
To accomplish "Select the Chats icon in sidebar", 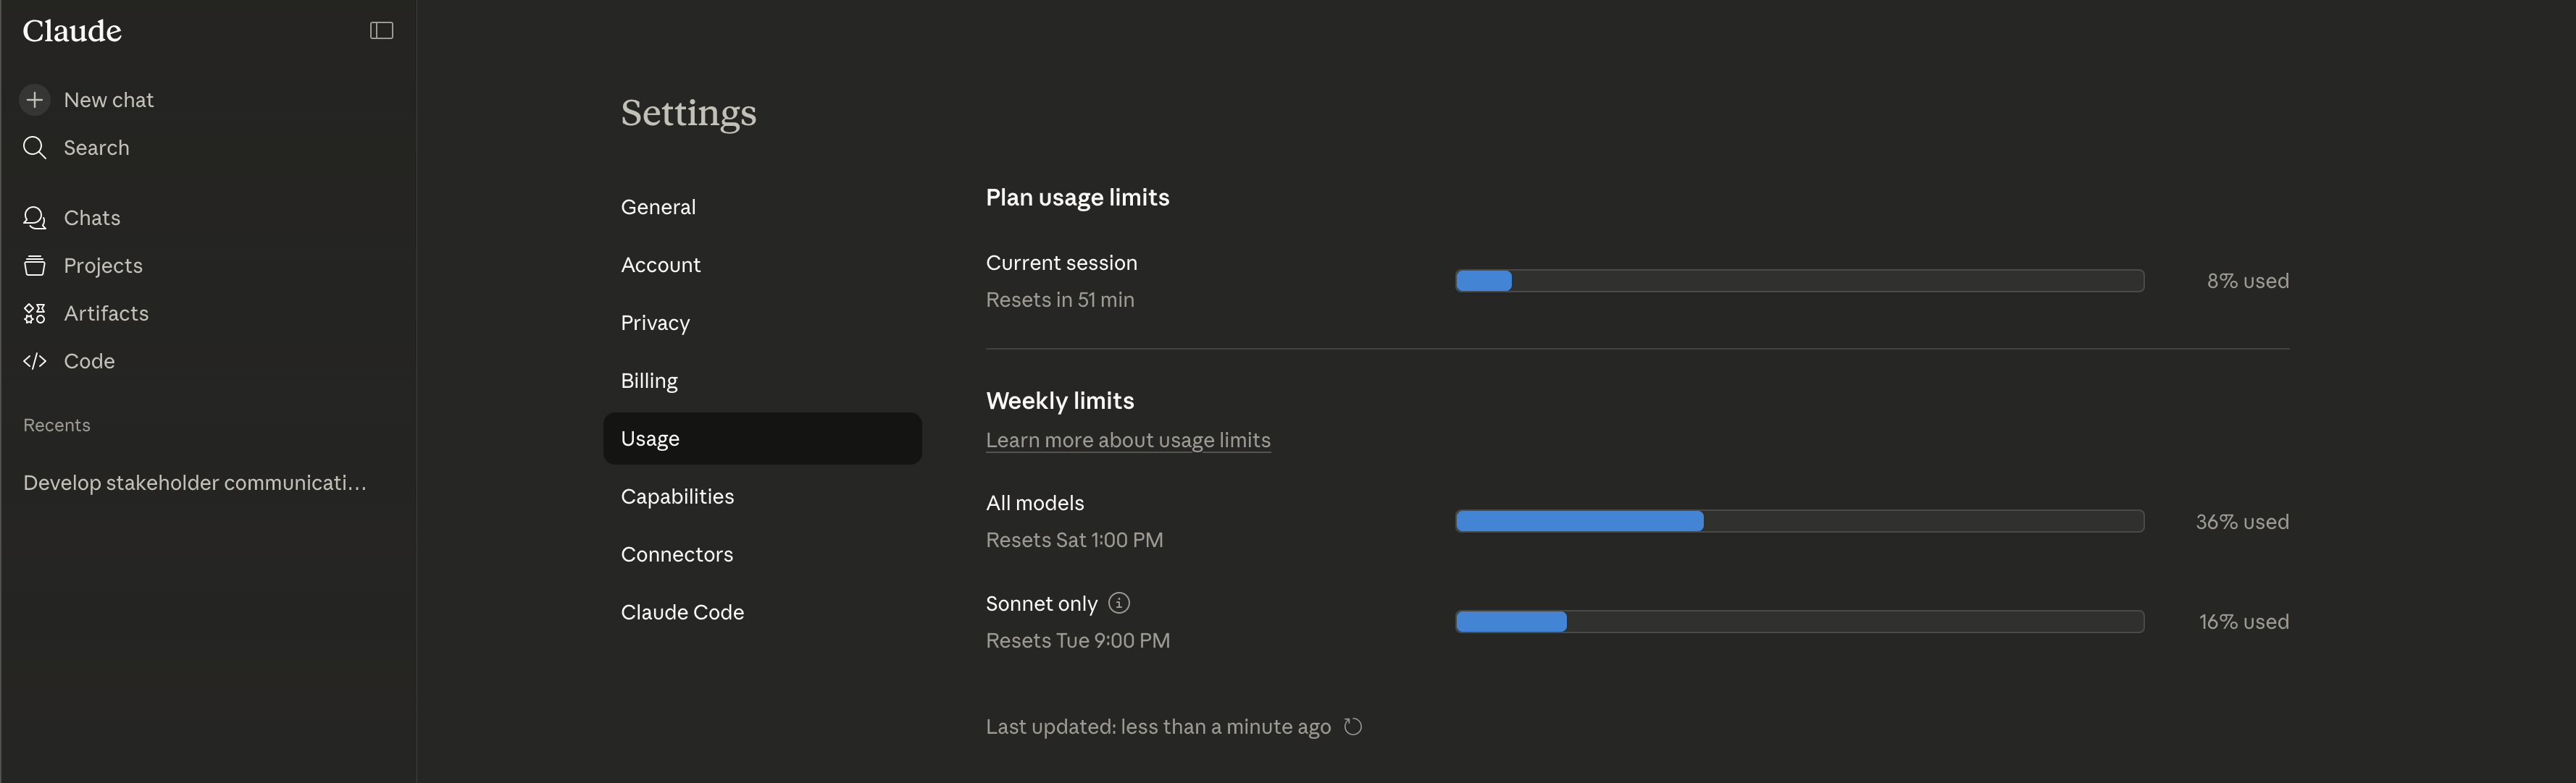I will (35, 218).
